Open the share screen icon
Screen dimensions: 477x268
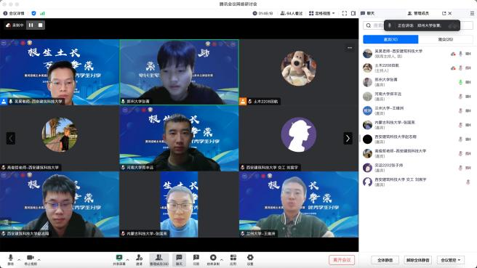point(119,259)
